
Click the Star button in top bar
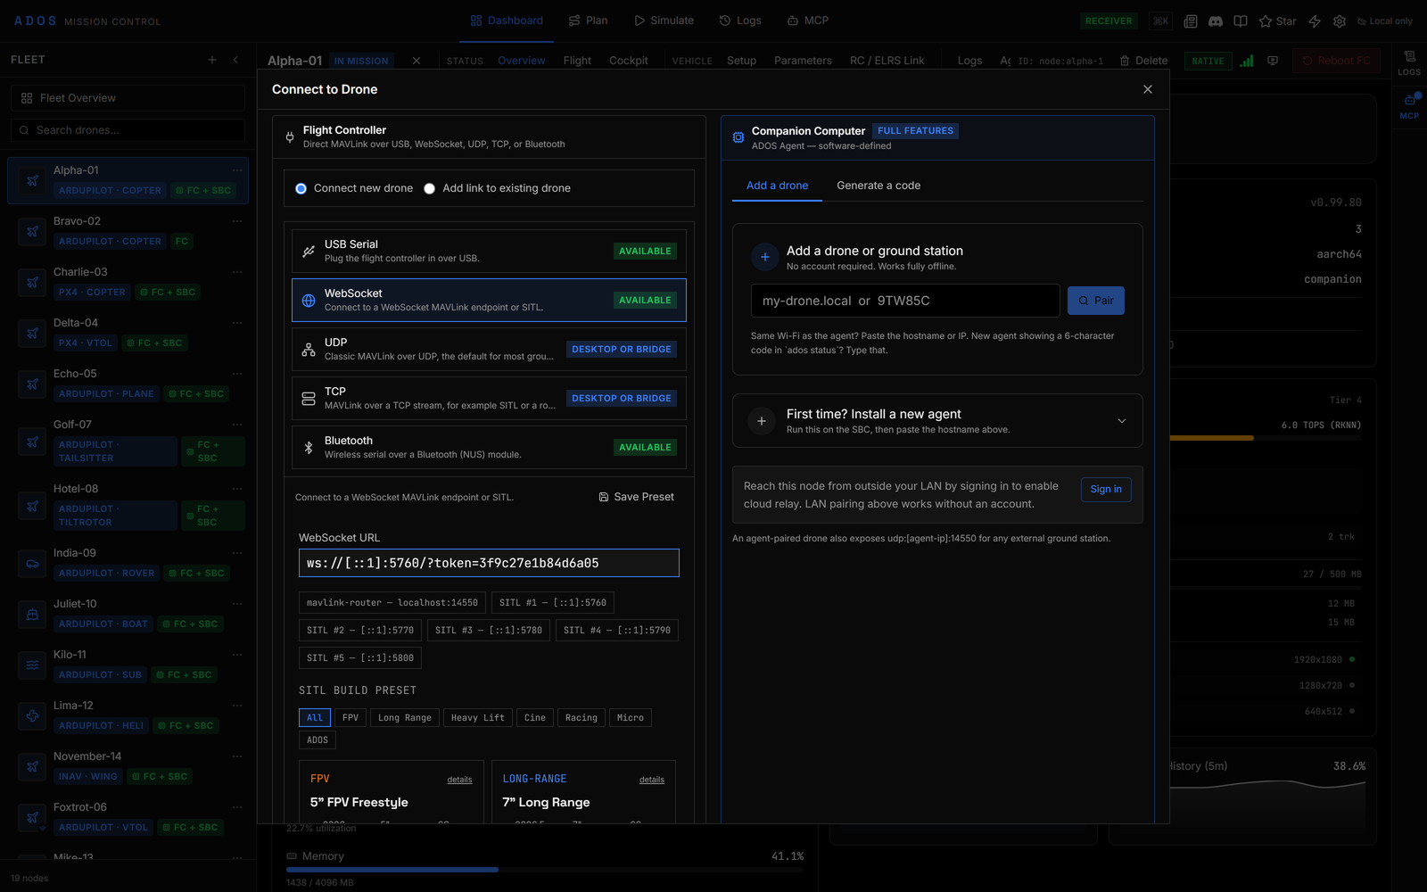[x=1277, y=21]
